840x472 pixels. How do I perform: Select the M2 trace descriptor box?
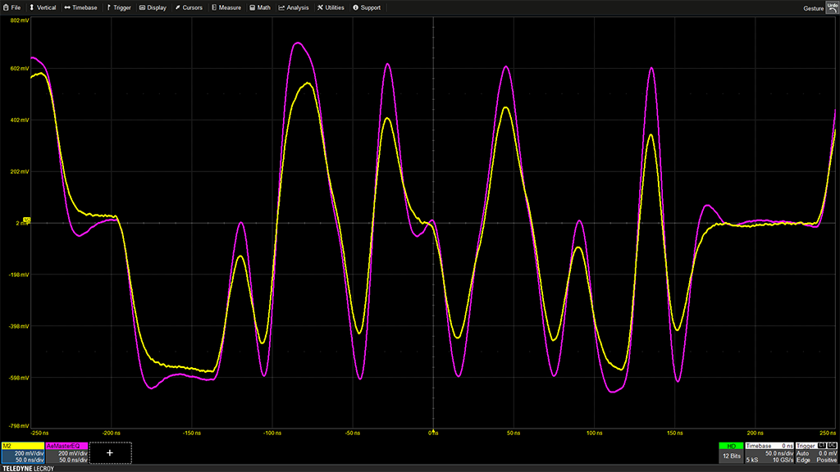(x=22, y=452)
